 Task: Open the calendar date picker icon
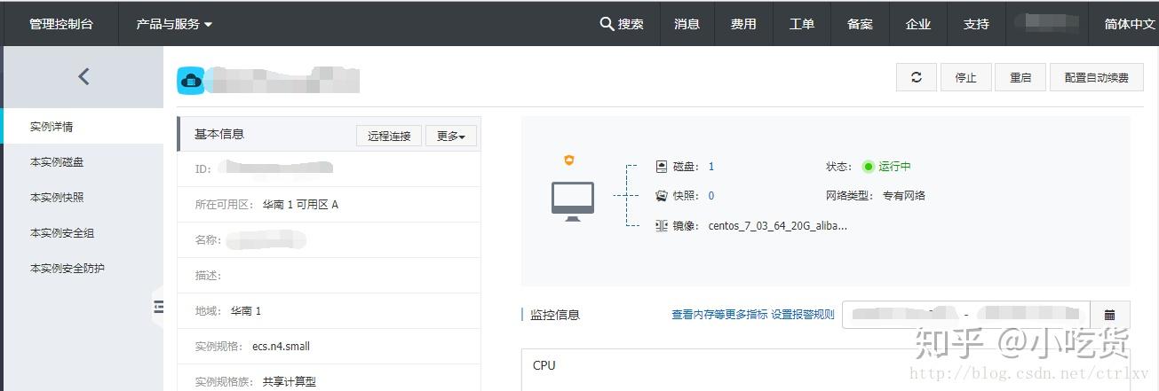click(x=1109, y=315)
